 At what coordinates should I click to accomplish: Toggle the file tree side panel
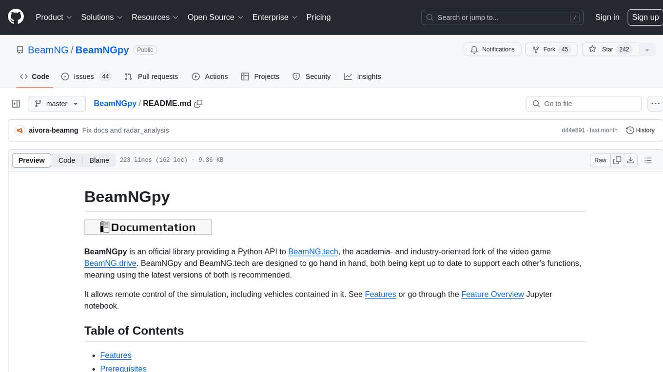(x=16, y=104)
